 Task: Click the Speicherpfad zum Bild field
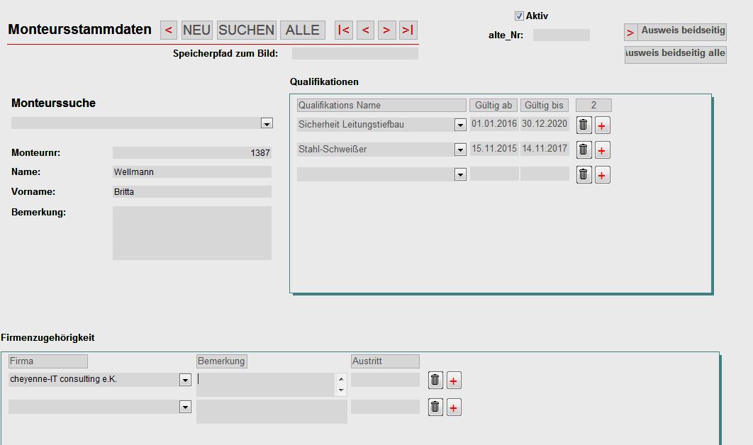355,54
